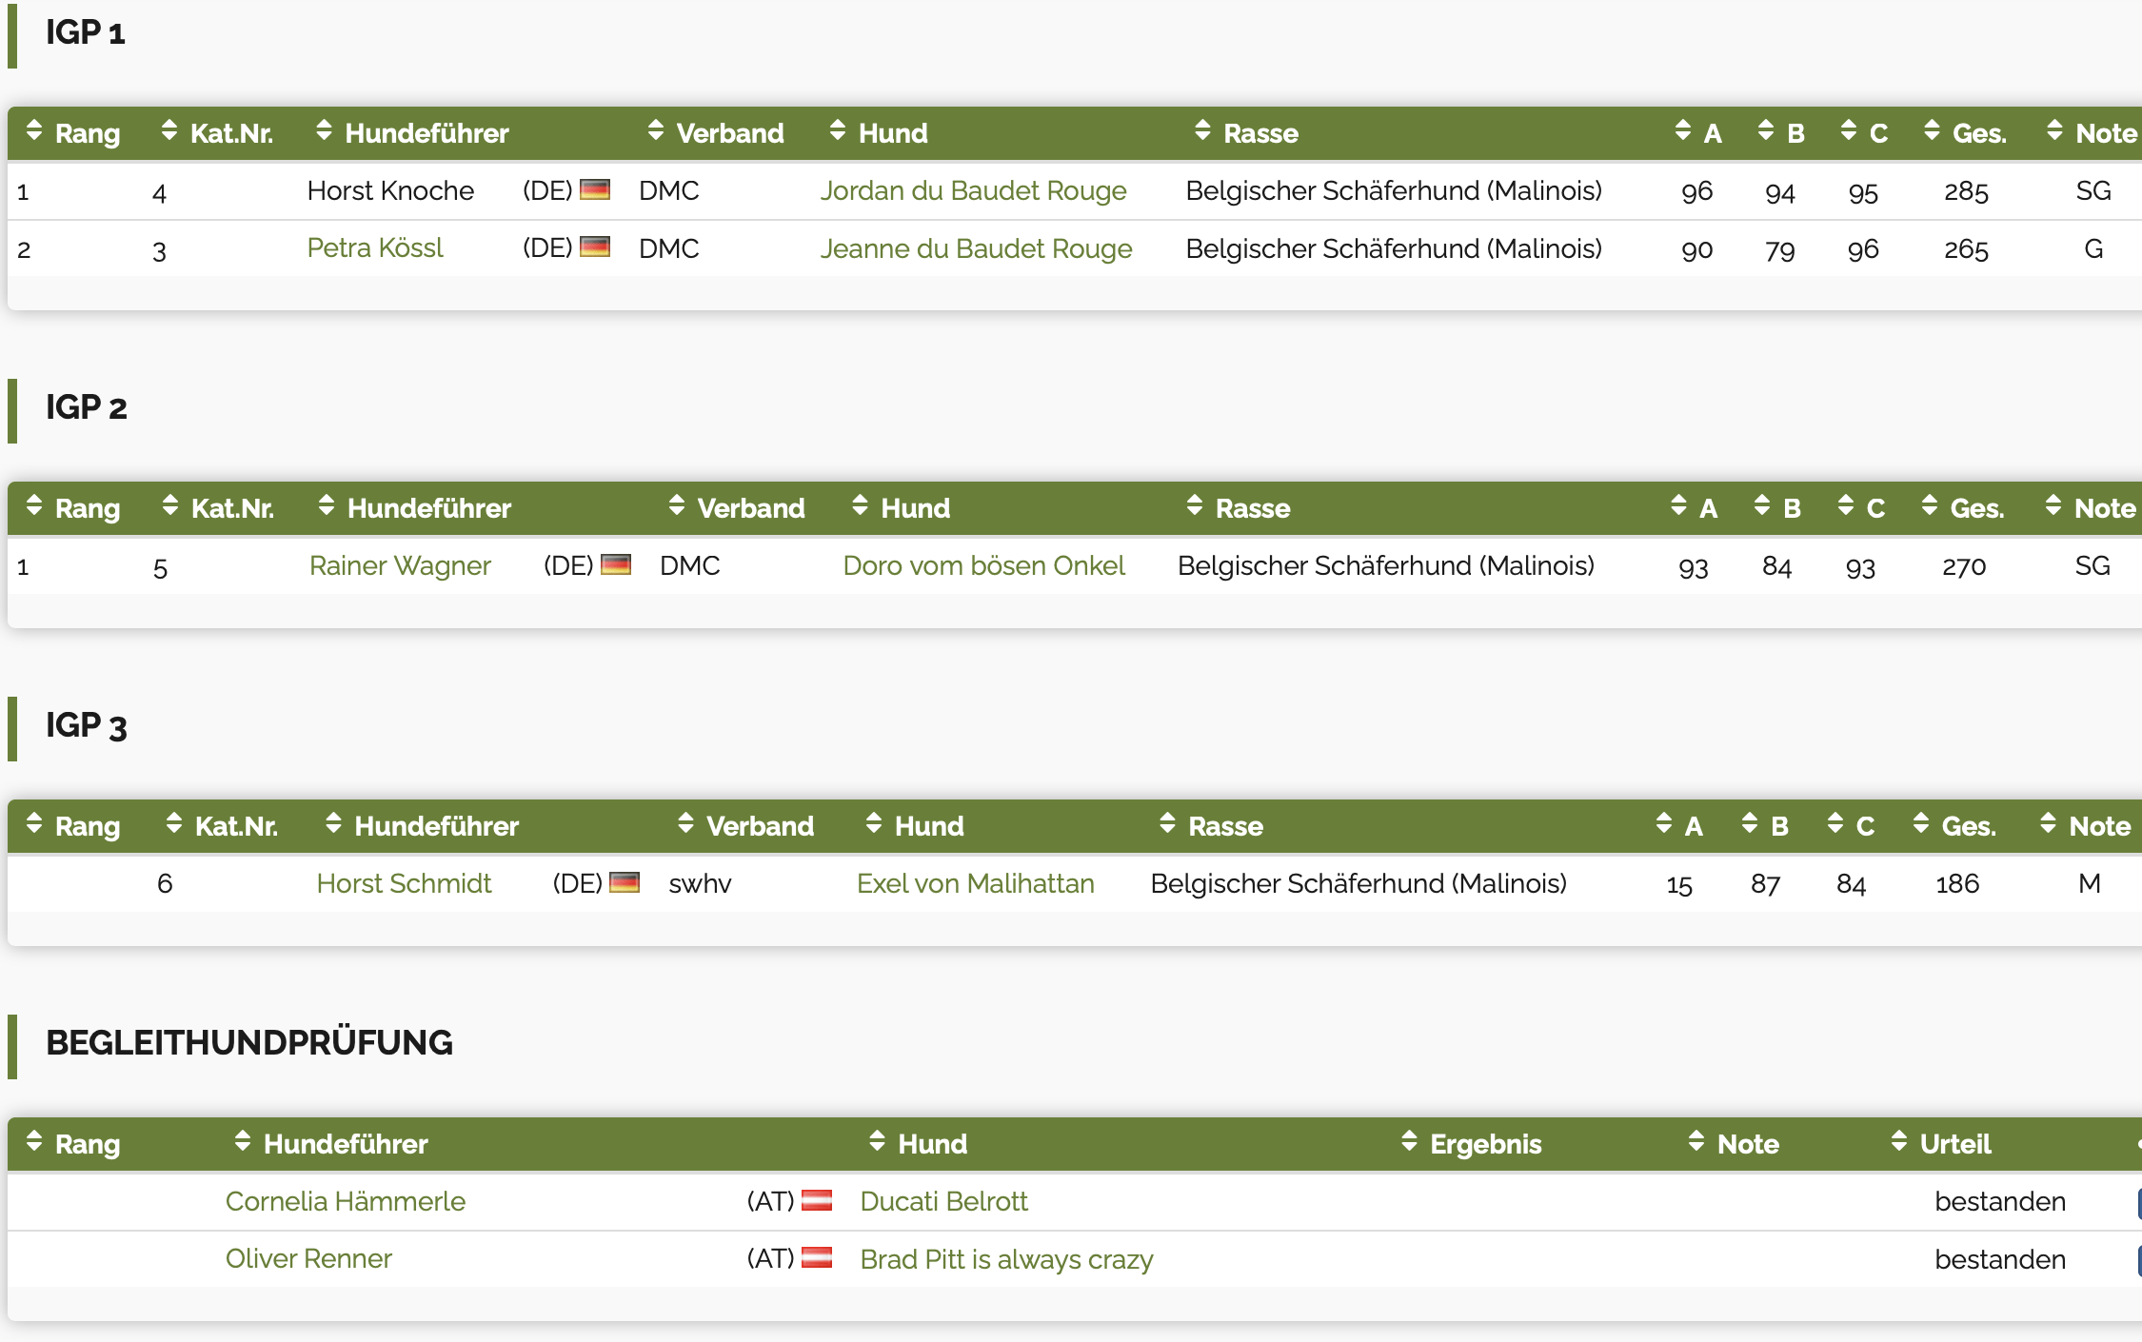Open Doro vom bösen Onkel dog page

coord(984,566)
